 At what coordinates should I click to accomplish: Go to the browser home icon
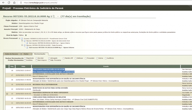pyautogui.click(x=15, y=2)
